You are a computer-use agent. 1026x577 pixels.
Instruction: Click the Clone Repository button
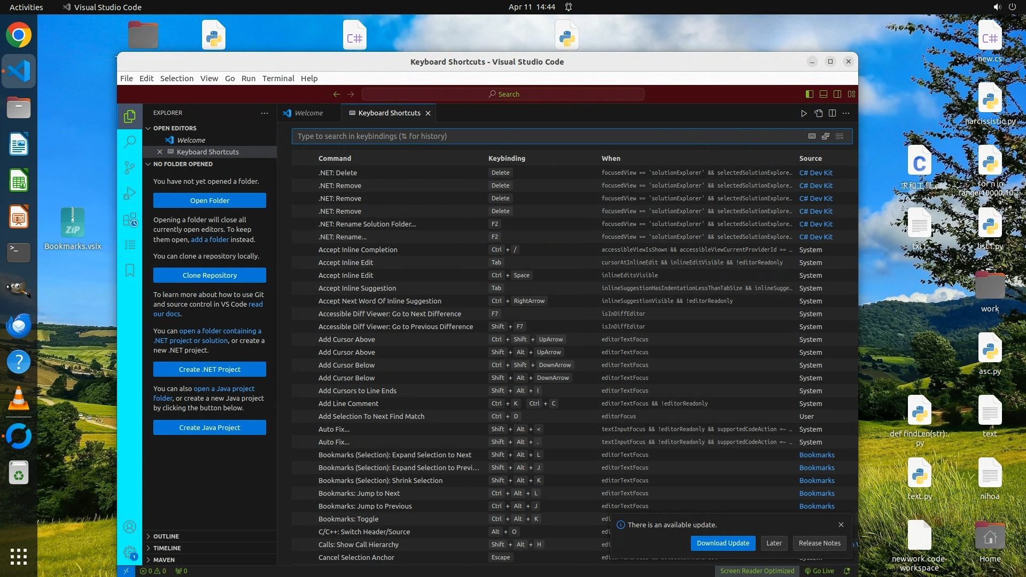pyautogui.click(x=209, y=276)
